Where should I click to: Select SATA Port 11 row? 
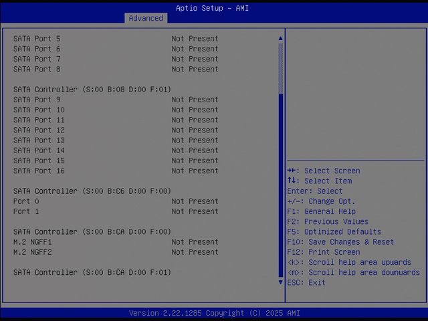tap(116, 120)
